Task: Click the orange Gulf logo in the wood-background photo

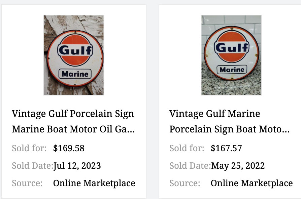Action: [75, 50]
